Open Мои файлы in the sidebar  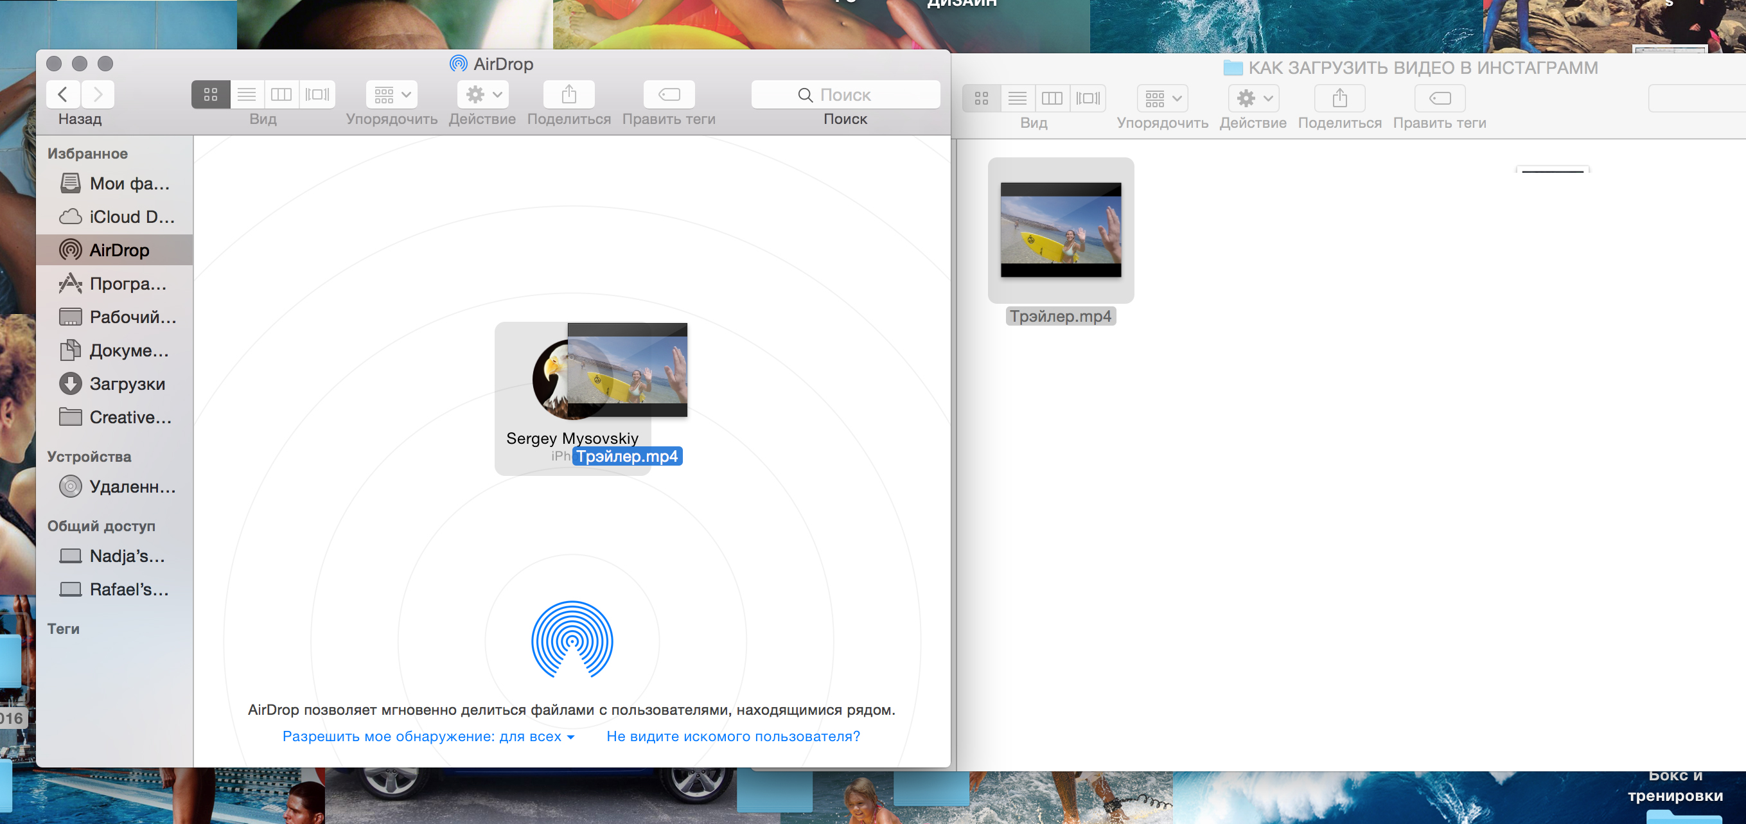(x=115, y=184)
